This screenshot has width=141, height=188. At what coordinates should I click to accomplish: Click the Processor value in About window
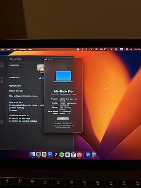coord(68,100)
